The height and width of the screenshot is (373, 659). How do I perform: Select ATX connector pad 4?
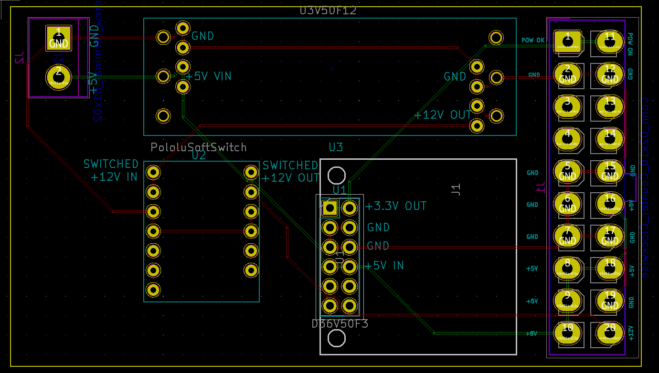(x=567, y=138)
